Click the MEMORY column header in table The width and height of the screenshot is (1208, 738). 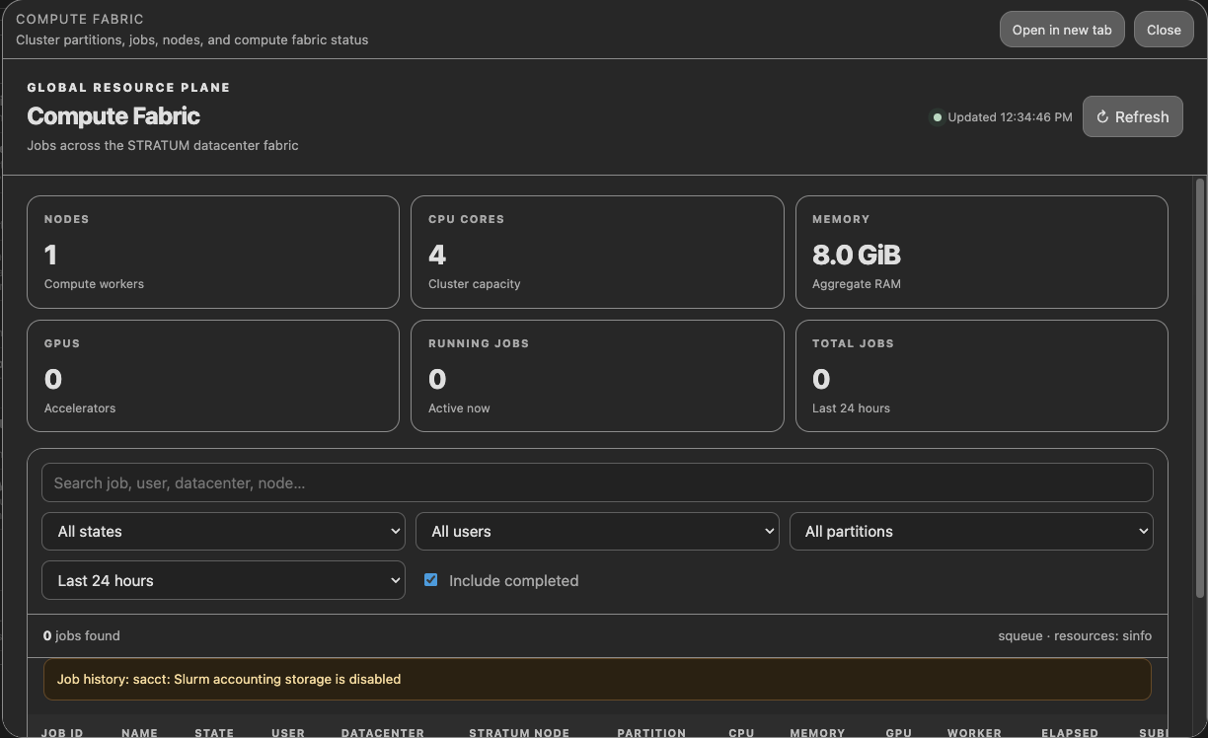(x=817, y=733)
